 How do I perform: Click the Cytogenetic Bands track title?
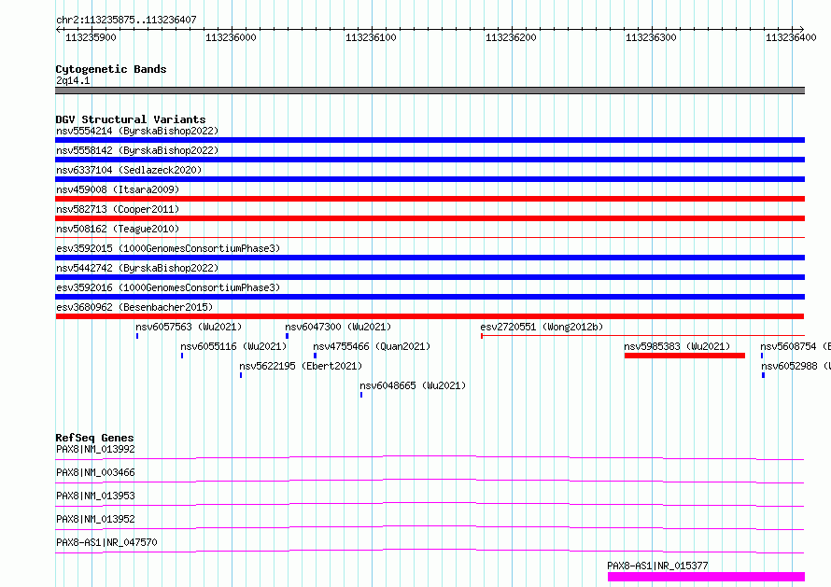111,69
